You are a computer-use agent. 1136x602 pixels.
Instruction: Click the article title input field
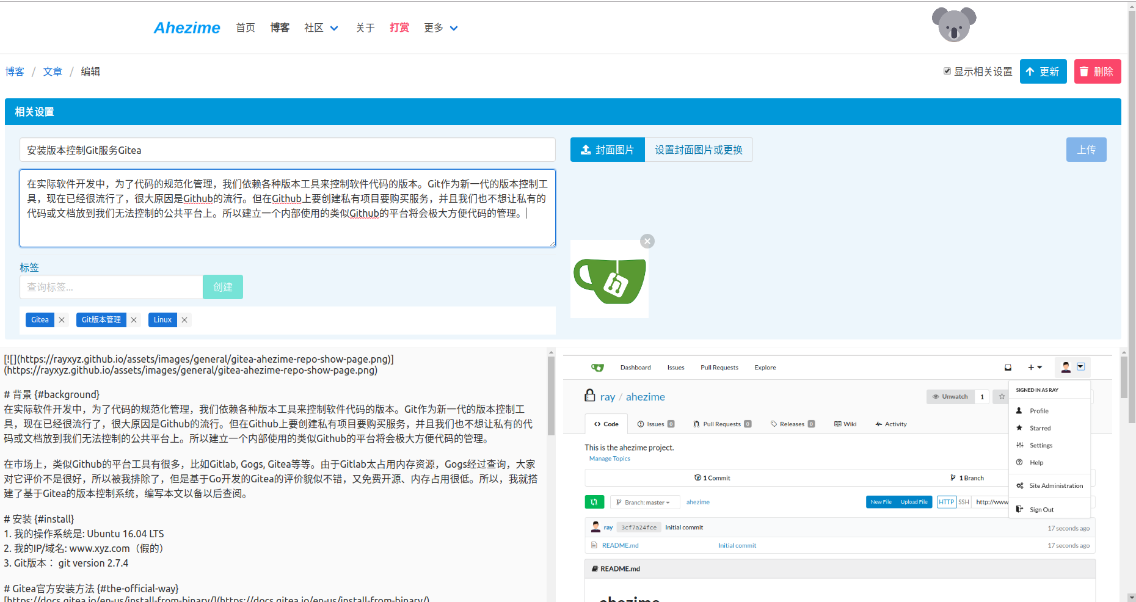click(x=288, y=150)
